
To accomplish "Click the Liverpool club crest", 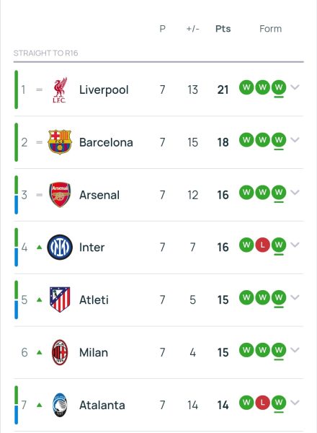I will pos(60,89).
